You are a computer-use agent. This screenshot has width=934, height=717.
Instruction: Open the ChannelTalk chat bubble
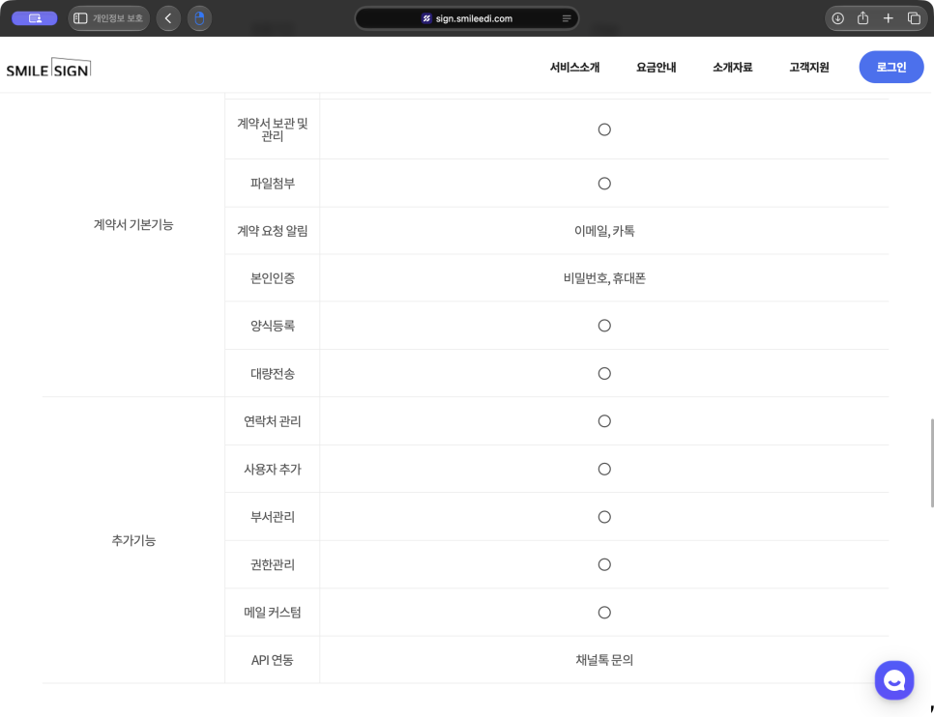click(894, 680)
